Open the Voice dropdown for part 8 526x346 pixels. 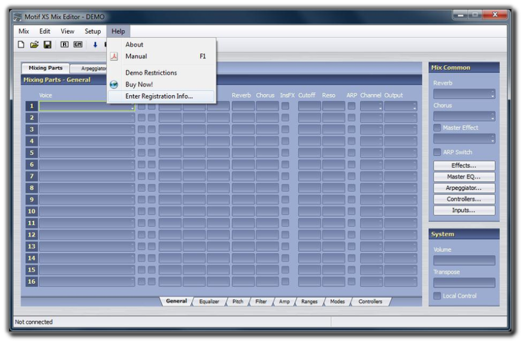(x=87, y=188)
